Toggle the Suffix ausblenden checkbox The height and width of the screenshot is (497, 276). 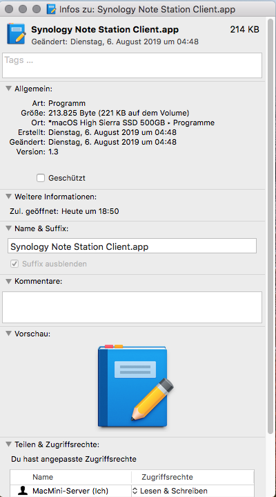coord(14,264)
